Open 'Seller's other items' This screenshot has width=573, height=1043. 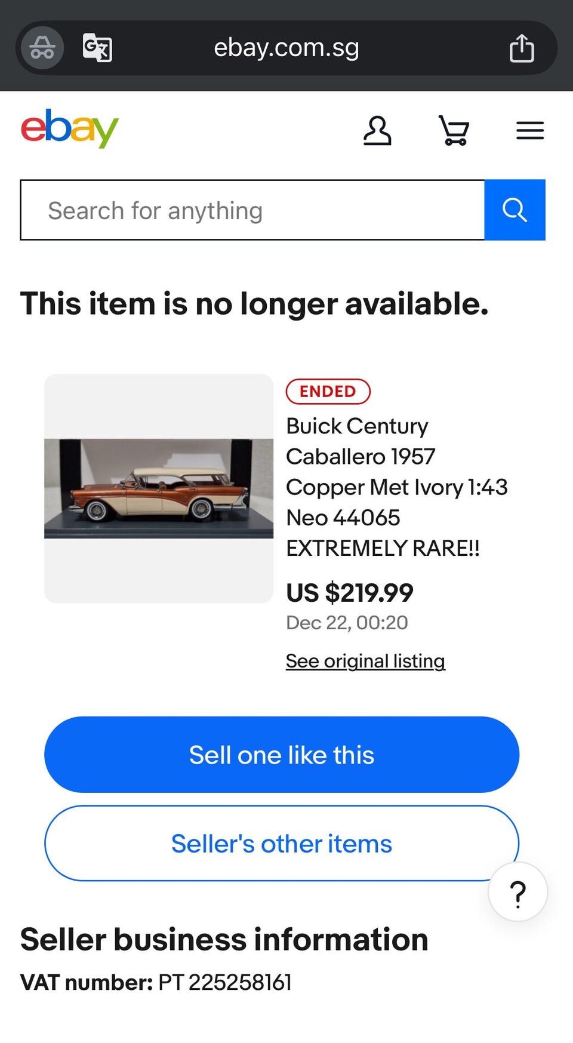[x=282, y=843]
